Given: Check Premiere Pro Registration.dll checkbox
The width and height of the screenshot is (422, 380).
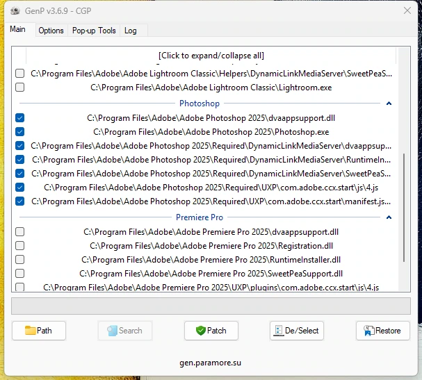Looking at the screenshot, I should click(x=19, y=245).
